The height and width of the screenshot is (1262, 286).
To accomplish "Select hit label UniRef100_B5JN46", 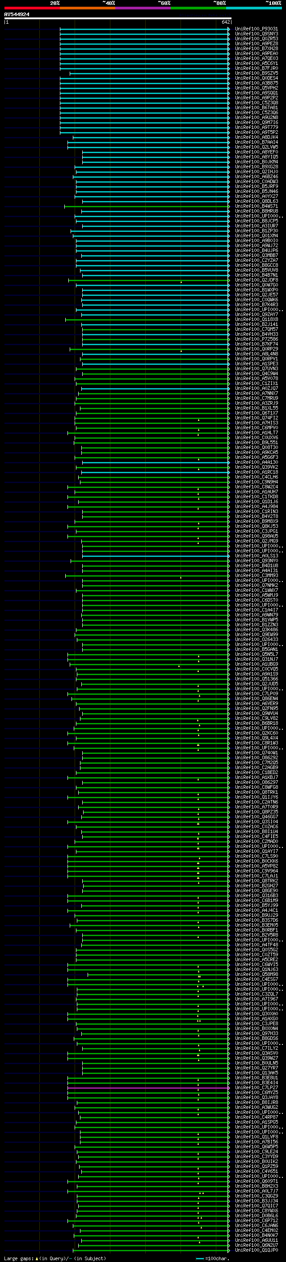I will pos(256,192).
